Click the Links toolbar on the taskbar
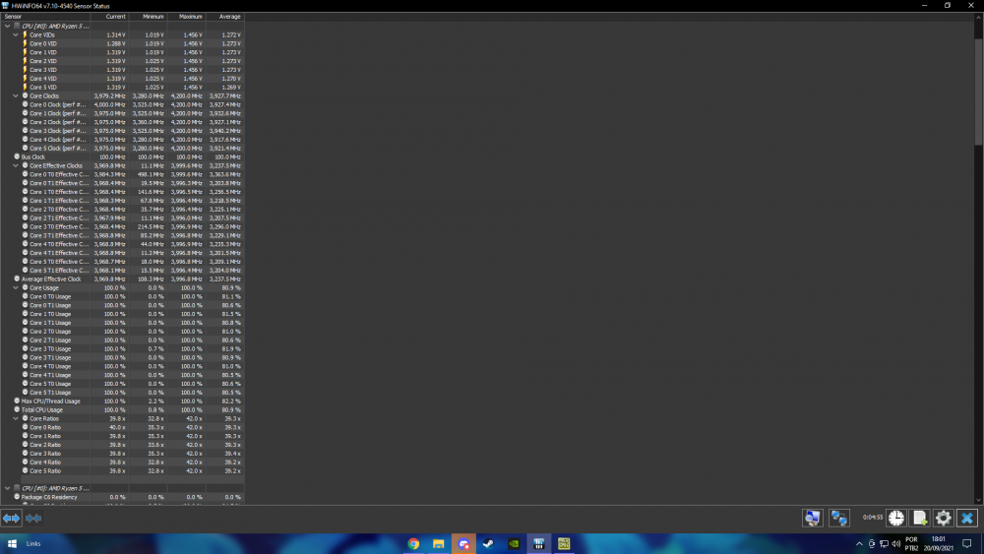Screen dimensions: 984x554 point(33,544)
